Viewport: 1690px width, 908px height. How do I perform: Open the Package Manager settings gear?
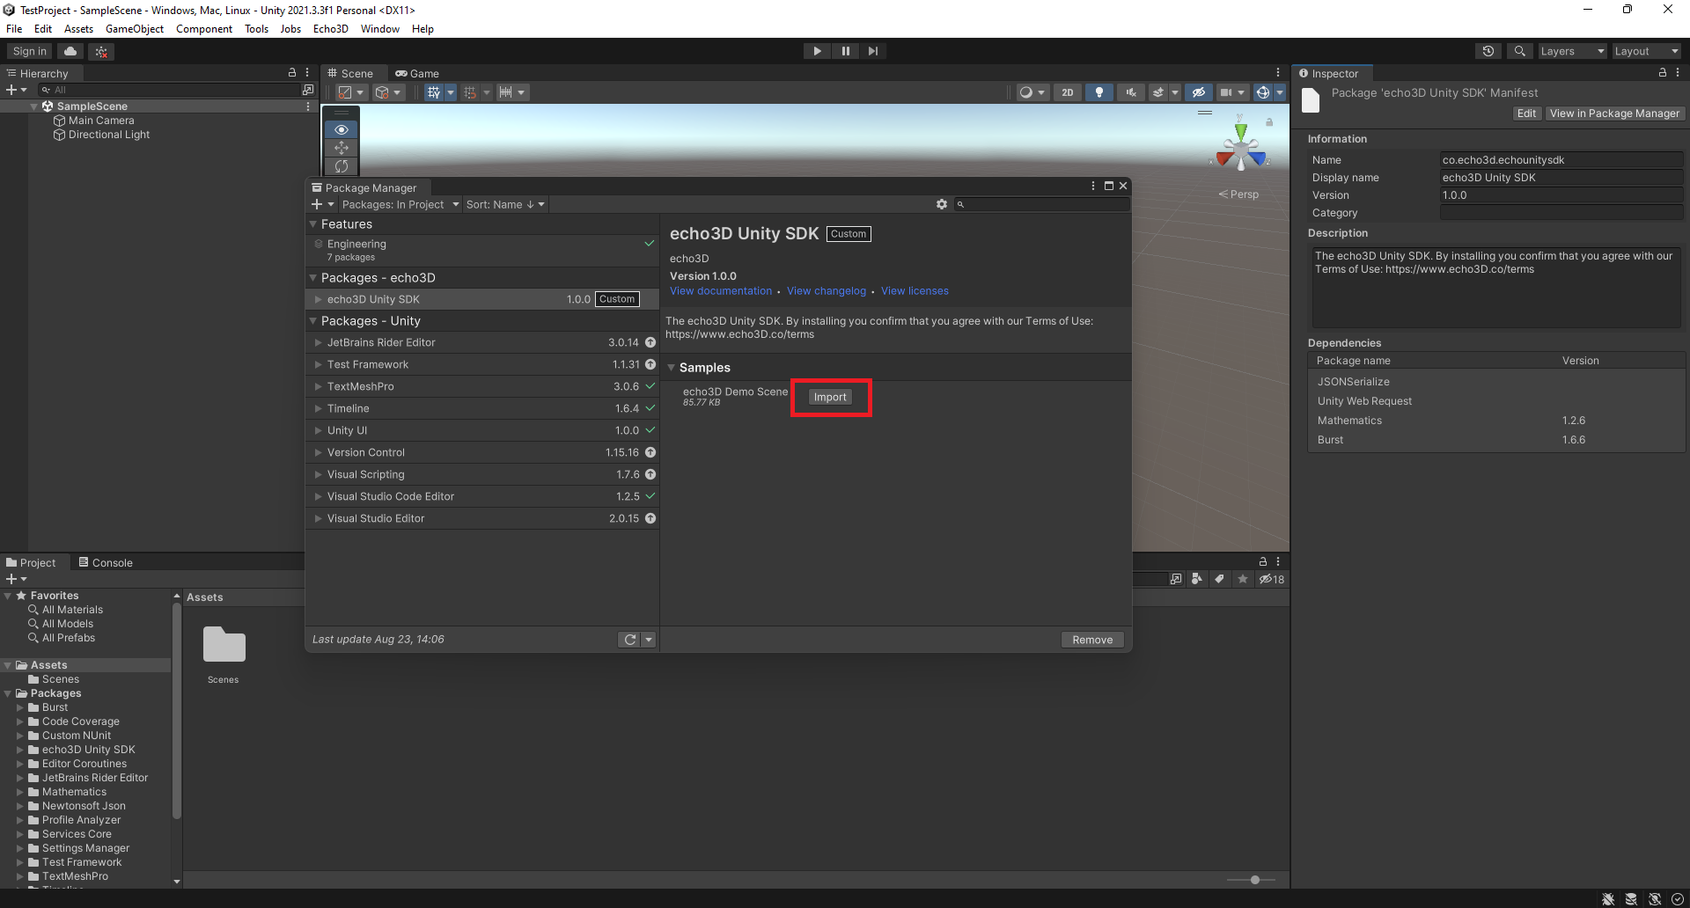[x=942, y=204]
